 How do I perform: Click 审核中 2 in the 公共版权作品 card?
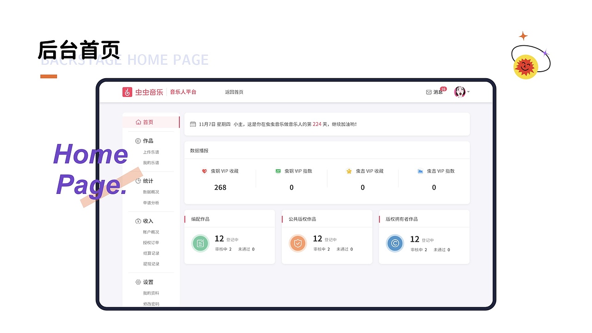(x=321, y=249)
